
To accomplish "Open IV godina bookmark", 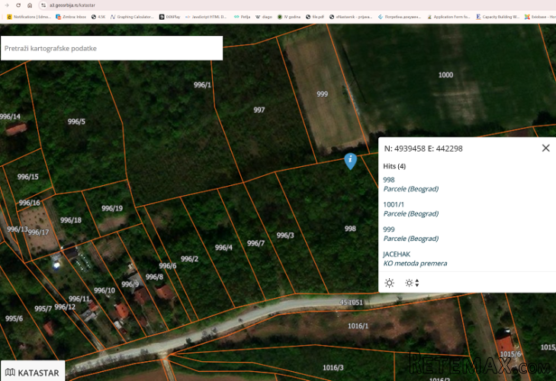I will (289, 17).
